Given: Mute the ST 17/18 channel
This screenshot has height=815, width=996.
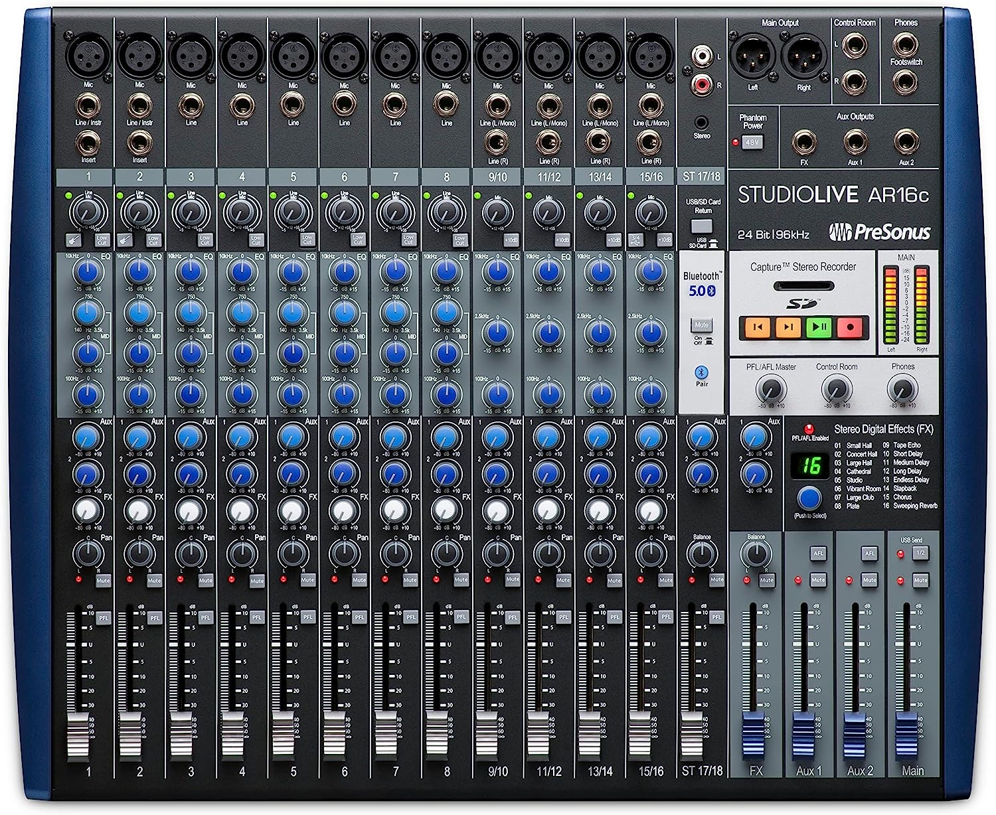Looking at the screenshot, I should [x=716, y=580].
